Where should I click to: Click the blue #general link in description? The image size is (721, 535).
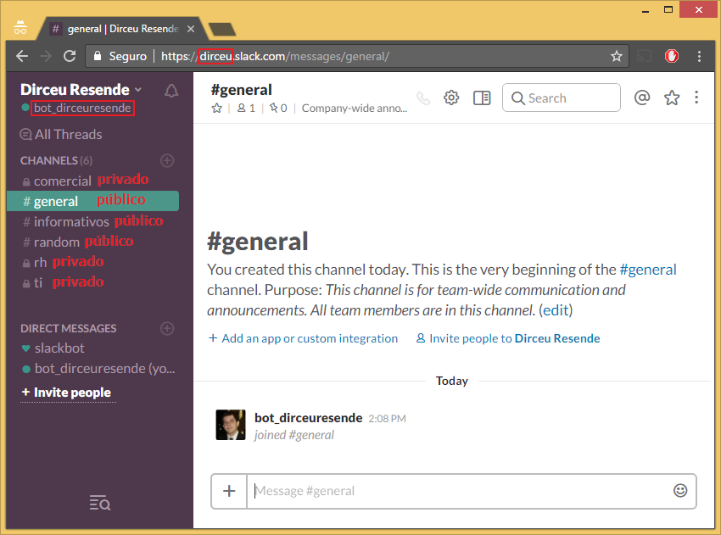coord(648,270)
